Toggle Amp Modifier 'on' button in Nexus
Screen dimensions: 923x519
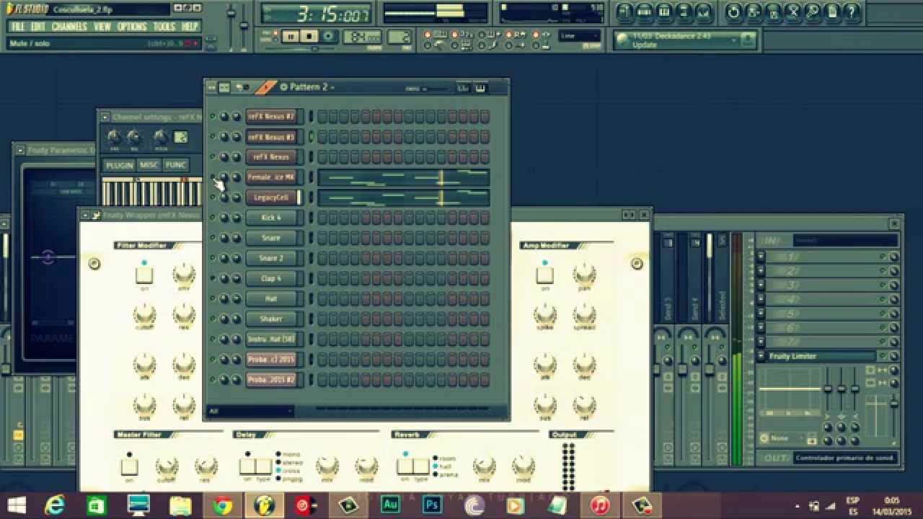[544, 275]
